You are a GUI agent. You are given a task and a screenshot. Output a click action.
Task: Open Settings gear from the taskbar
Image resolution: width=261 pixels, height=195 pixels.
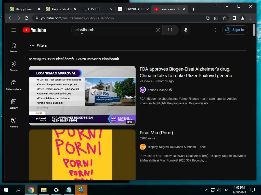[x=56, y=190]
